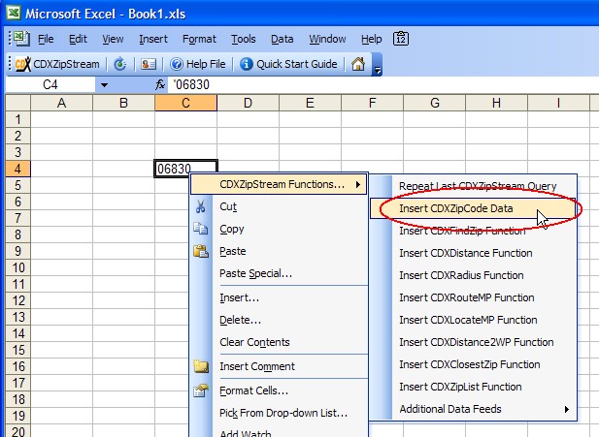599x437 pixels.
Task: Click the Excel workbook icon in menu bar
Action: click(21, 39)
